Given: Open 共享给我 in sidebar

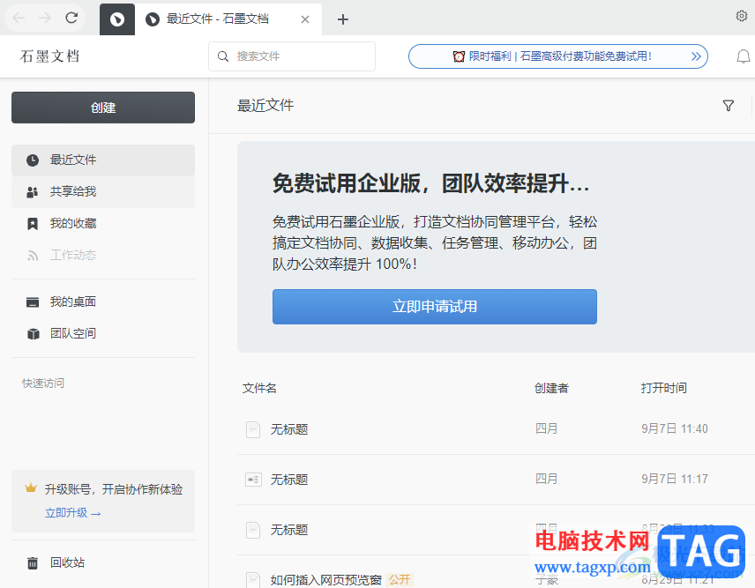Looking at the screenshot, I should click(103, 191).
